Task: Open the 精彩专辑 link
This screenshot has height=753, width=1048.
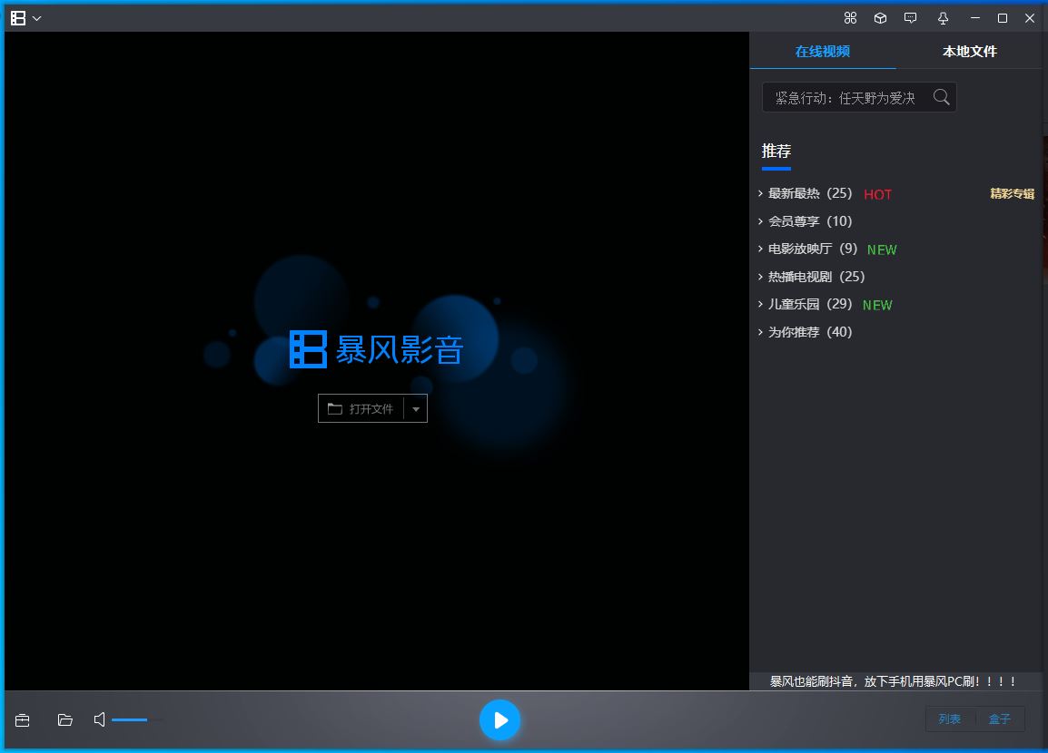Action: (x=1011, y=193)
